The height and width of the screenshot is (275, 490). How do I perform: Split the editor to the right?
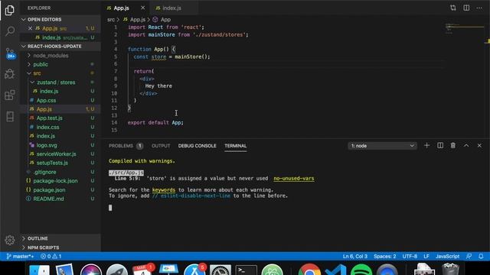tap(466, 8)
